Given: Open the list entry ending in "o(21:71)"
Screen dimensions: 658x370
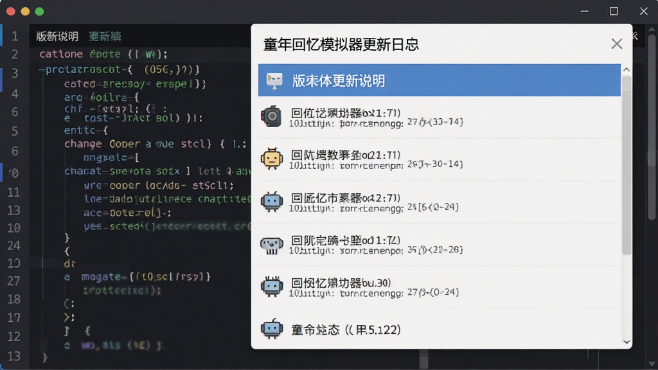Looking at the screenshot, I should [x=440, y=159].
